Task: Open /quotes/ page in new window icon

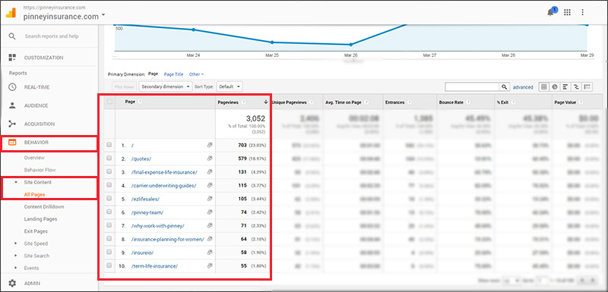Action: 210,159
